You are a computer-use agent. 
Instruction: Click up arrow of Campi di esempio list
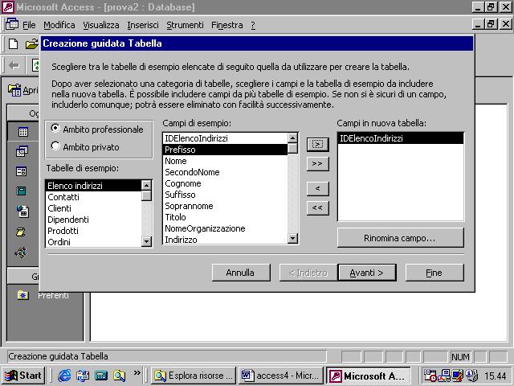coord(292,138)
